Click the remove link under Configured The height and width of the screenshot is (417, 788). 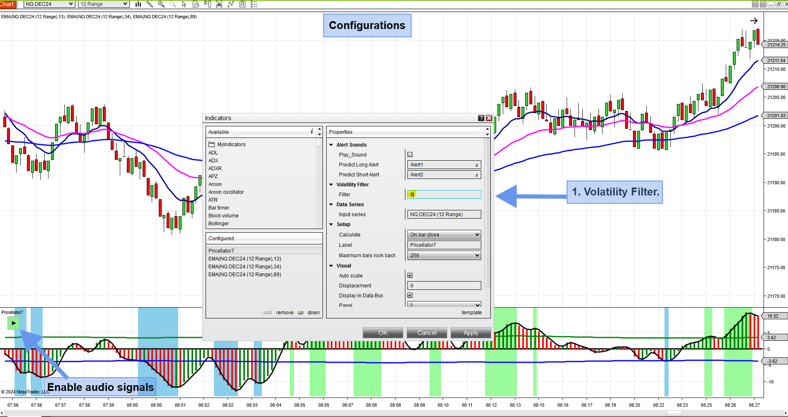[285, 313]
